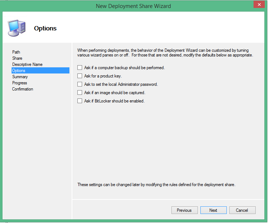The height and width of the screenshot is (223, 268).
Task: Go to the Share step
Action: [17, 58]
